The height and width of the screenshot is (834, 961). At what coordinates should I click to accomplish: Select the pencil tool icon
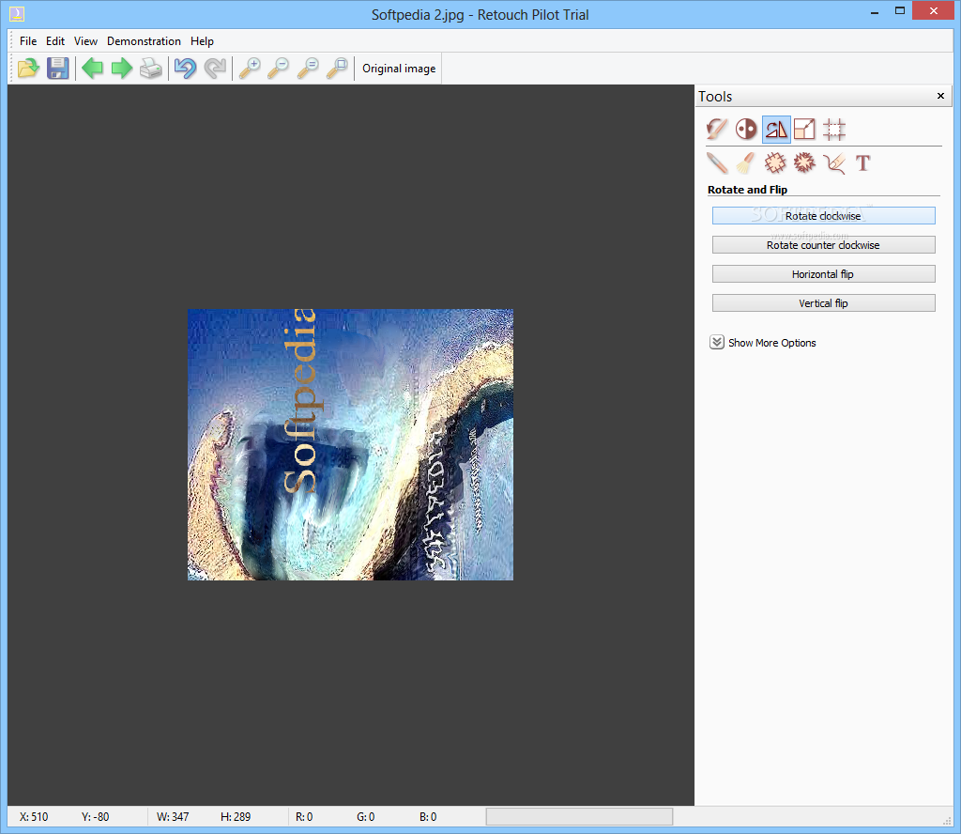(716, 163)
